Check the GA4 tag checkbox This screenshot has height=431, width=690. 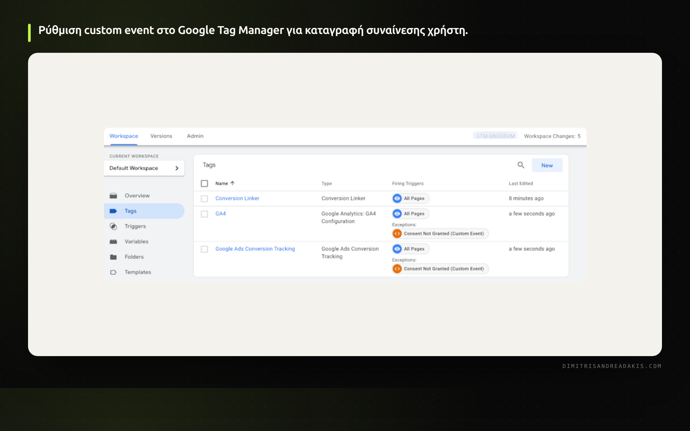(x=204, y=214)
